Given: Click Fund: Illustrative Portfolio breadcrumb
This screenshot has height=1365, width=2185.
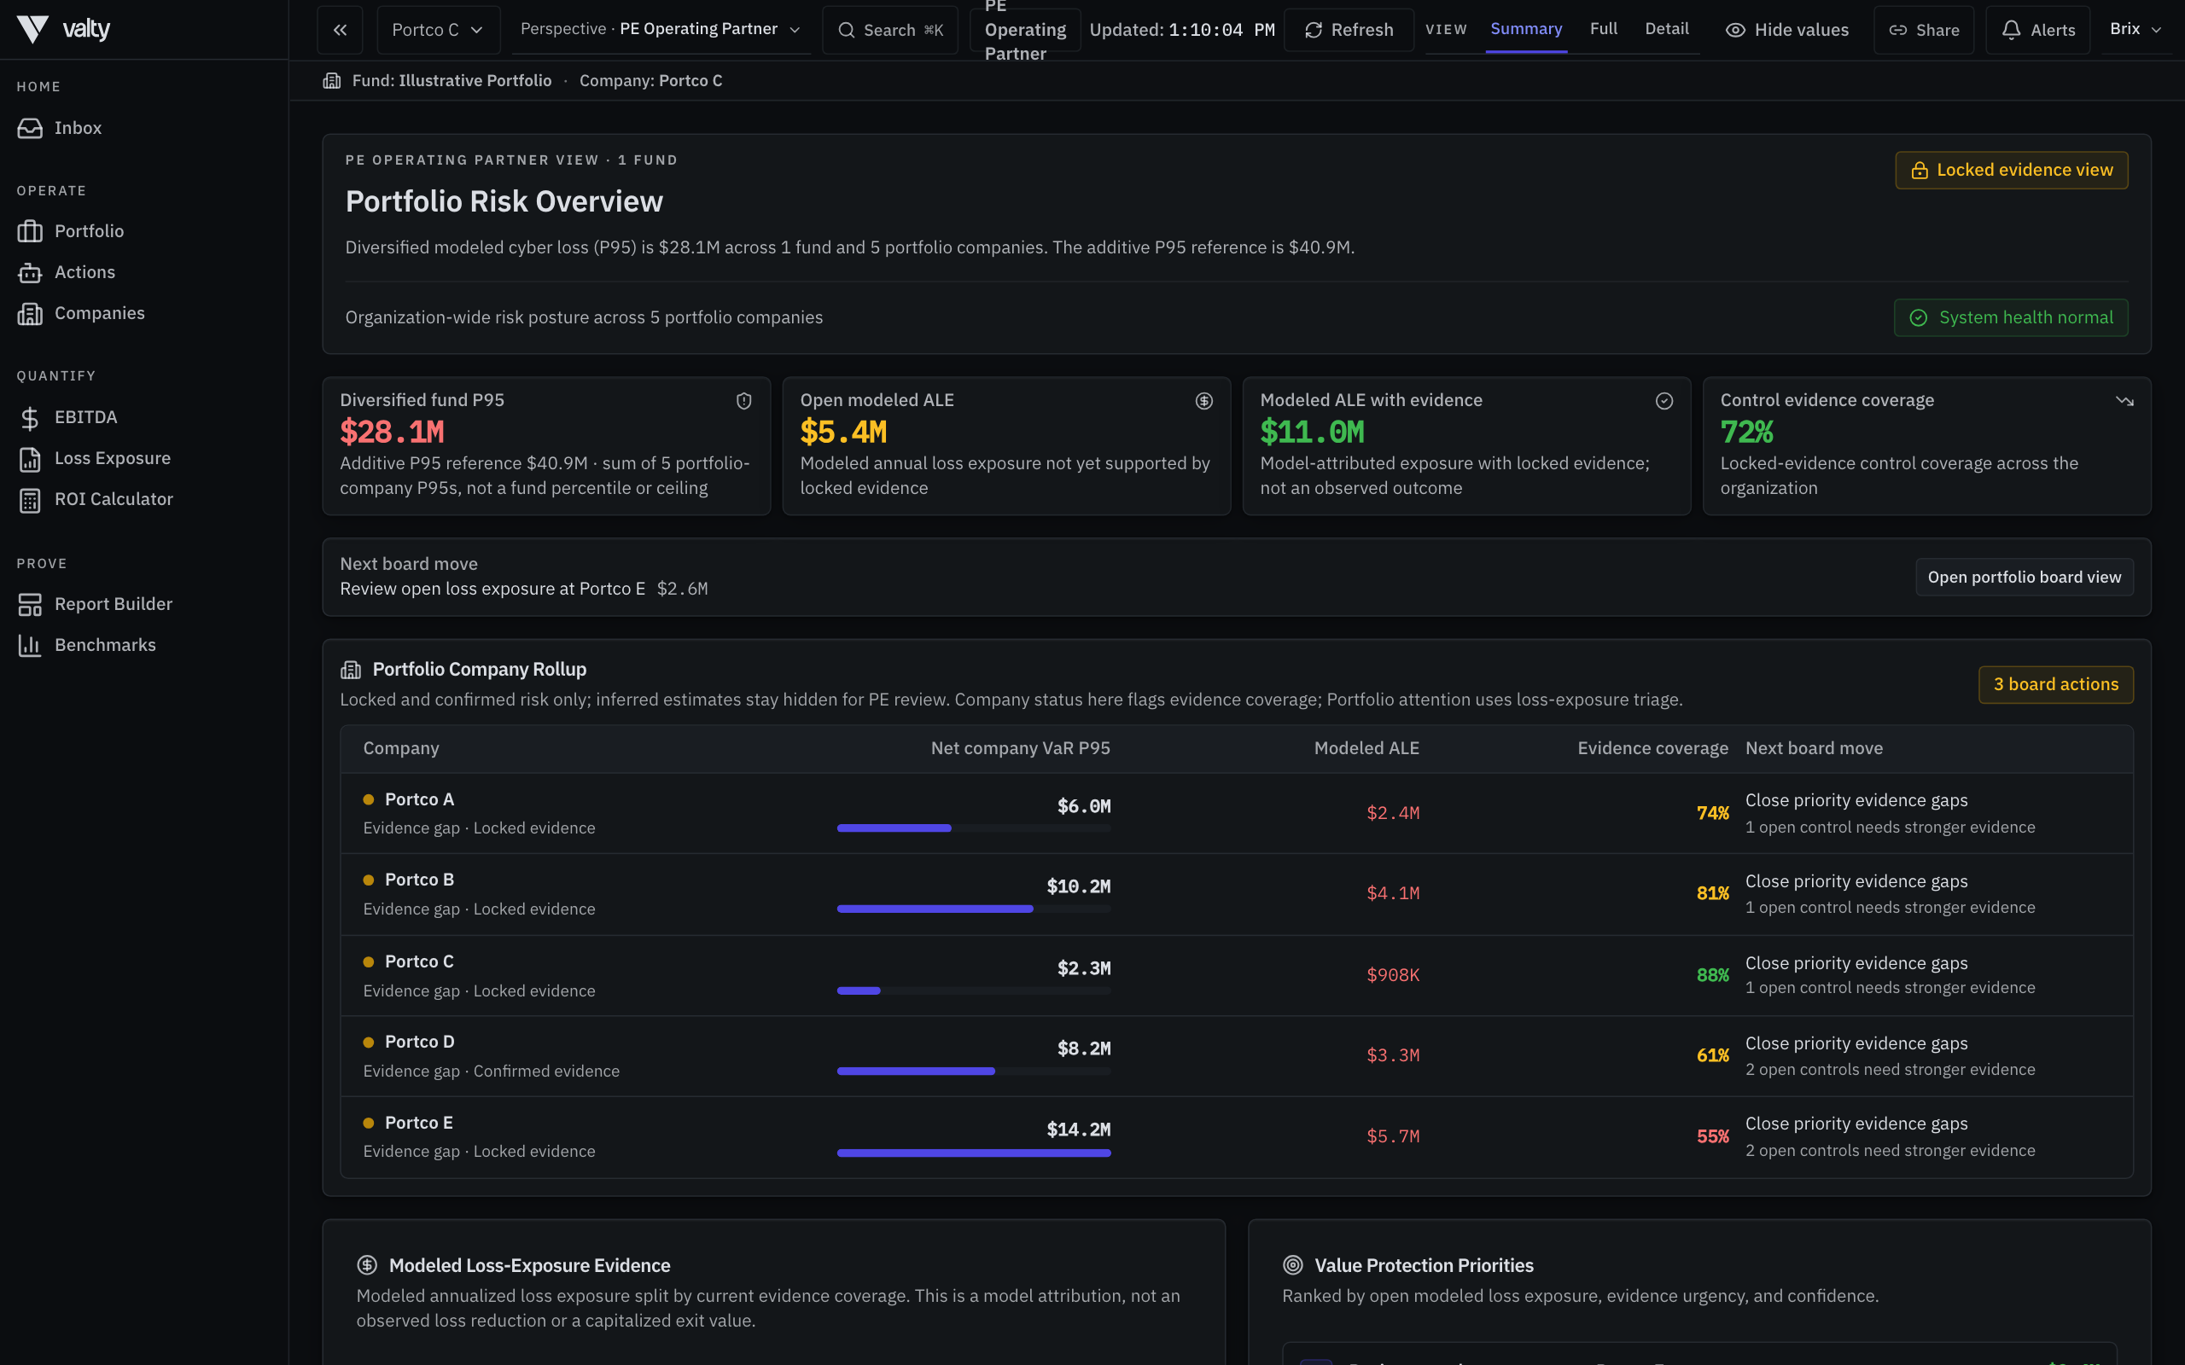Looking at the screenshot, I should coord(452,80).
